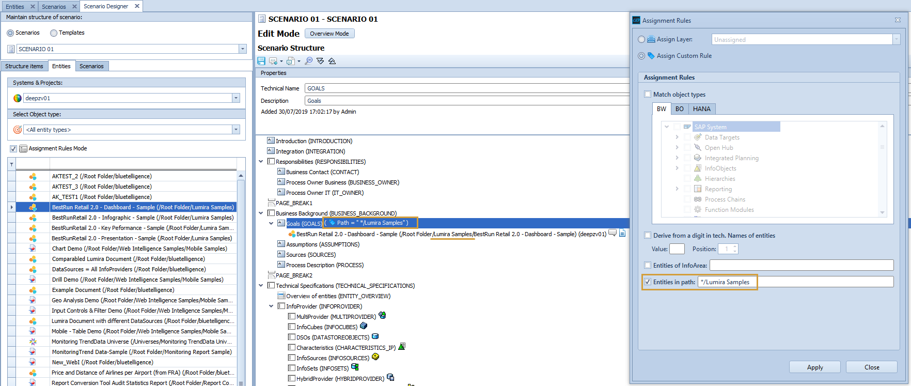Image resolution: width=911 pixels, height=386 pixels.
Task: Collapse the Responsibilities tree node
Action: tap(261, 162)
